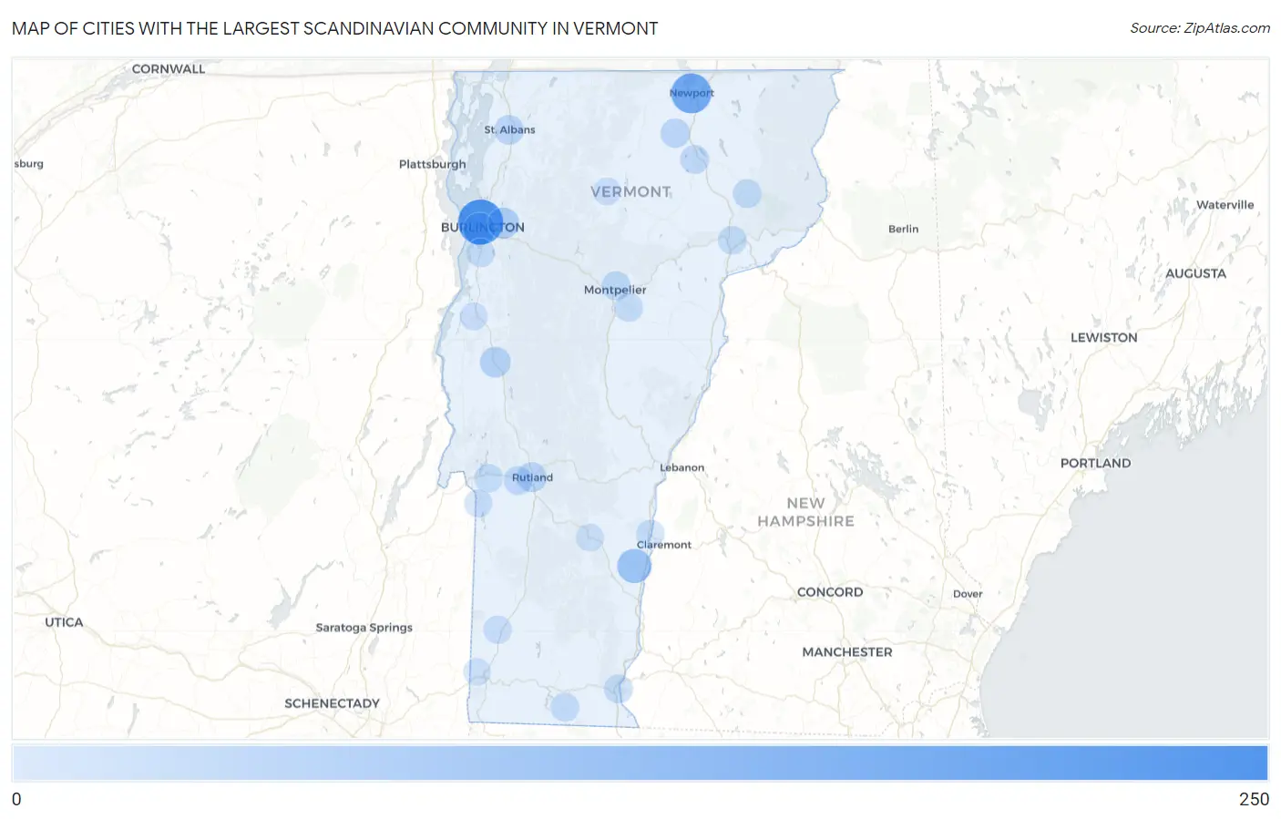Click the Source: ZipAtlas.com text

click(1200, 28)
